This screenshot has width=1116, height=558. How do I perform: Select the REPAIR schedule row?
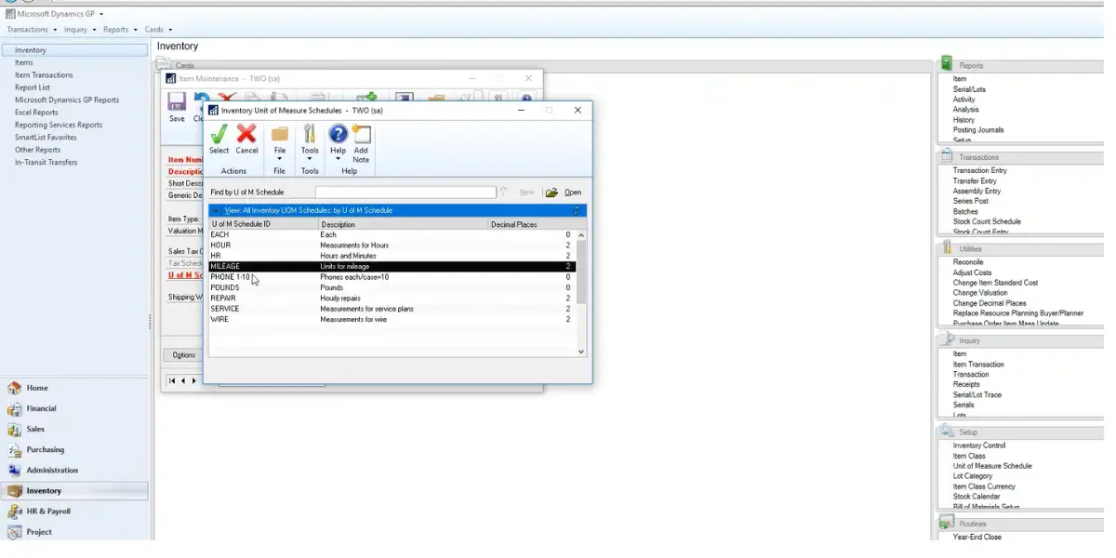click(x=392, y=299)
